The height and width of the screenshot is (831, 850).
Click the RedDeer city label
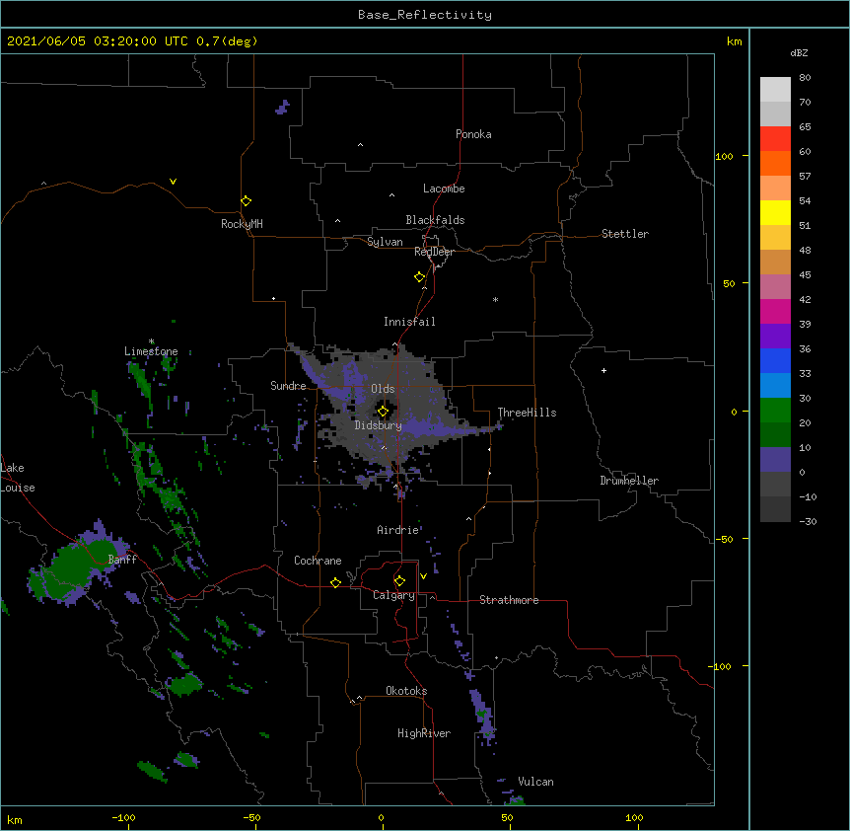click(x=434, y=252)
